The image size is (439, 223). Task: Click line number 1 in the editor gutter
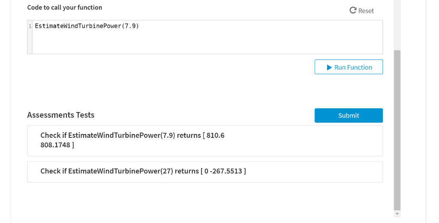pyautogui.click(x=30, y=26)
